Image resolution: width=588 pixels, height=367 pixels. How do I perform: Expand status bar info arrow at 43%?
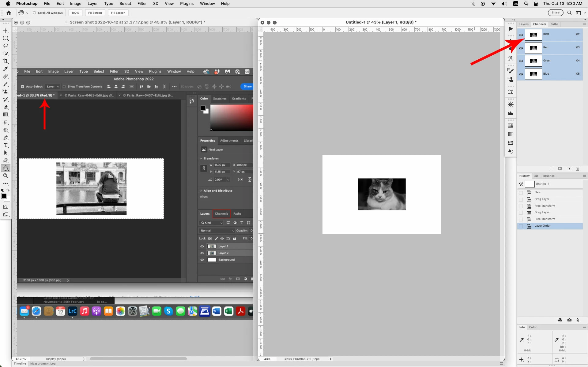coord(330,359)
